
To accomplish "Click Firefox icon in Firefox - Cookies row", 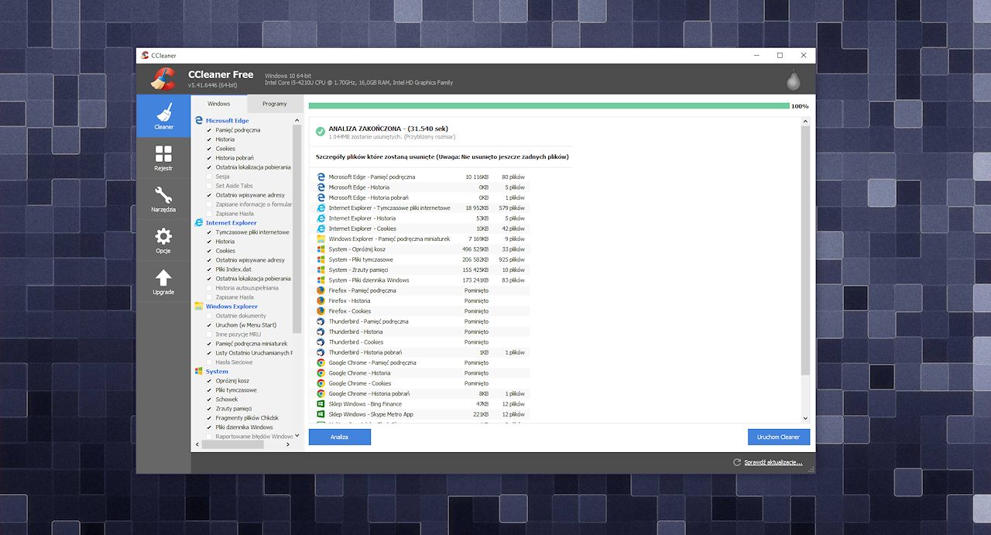I will [x=321, y=311].
